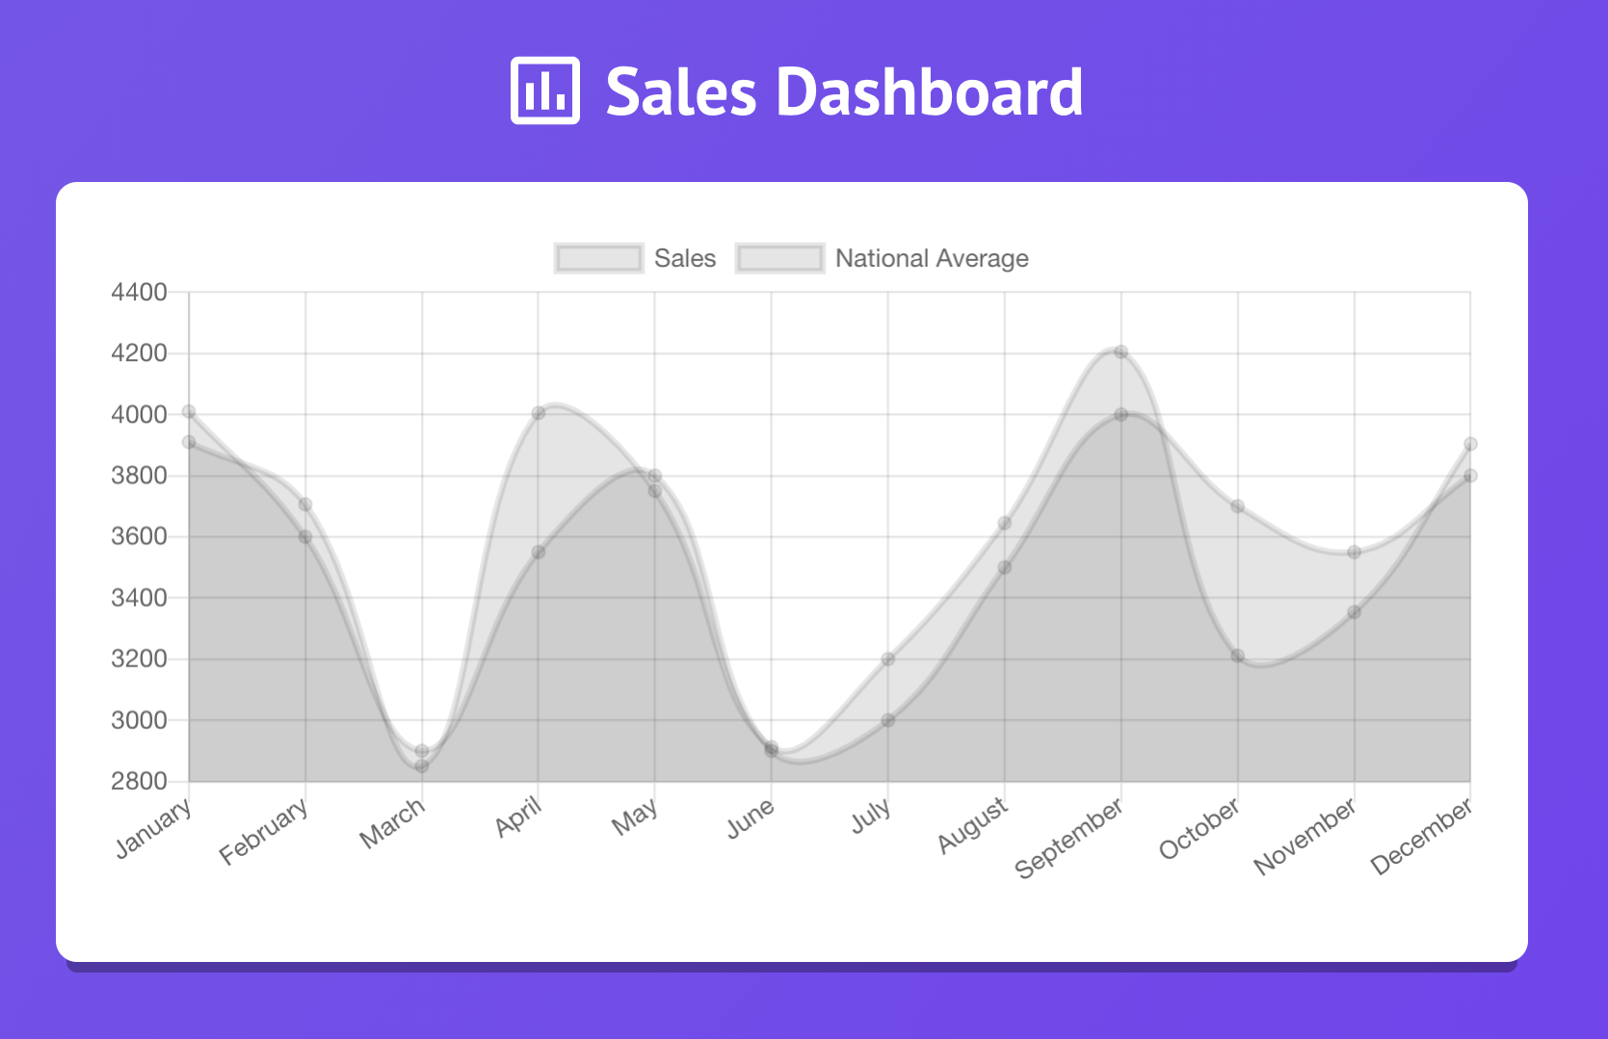
Task: Click the December x-axis label
Action: [x=1422, y=838]
